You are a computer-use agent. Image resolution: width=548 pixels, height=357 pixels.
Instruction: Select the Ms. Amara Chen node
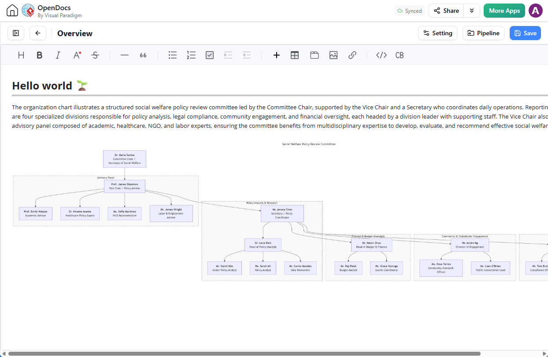pos(282,213)
